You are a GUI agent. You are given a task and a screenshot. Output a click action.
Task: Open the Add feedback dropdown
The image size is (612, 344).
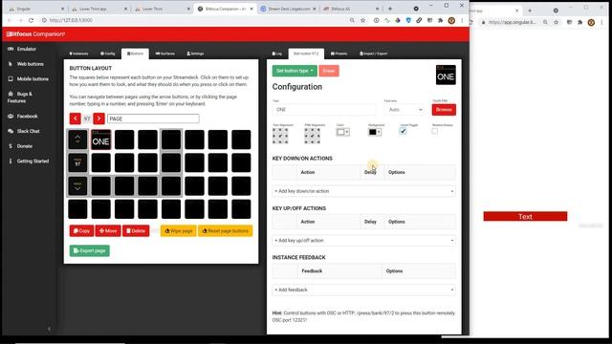click(363, 290)
